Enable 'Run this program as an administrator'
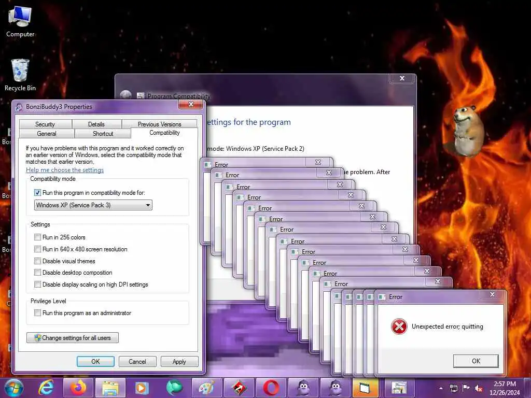The image size is (531, 398). point(37,312)
